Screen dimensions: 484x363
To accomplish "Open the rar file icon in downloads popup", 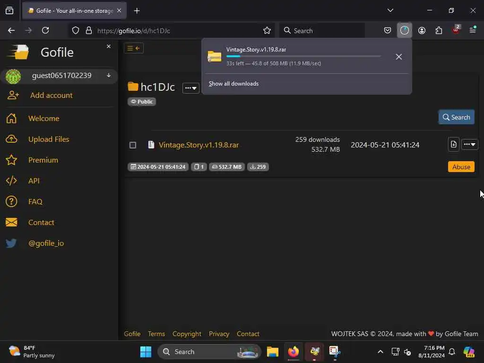I will coord(215,57).
